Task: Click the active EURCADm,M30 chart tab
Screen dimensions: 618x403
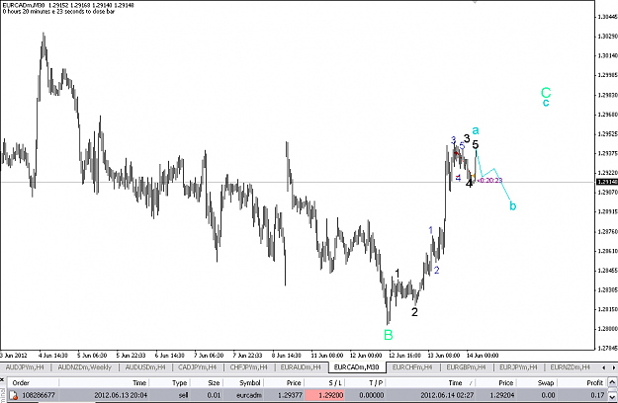Action: click(x=356, y=367)
